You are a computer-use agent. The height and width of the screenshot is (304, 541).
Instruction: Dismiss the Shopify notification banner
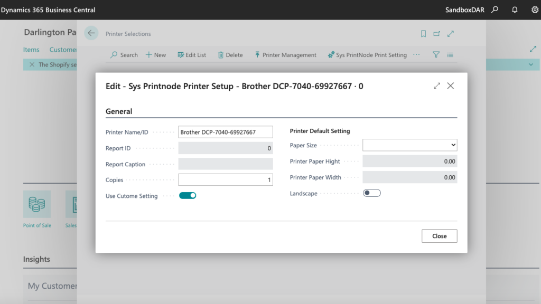pyautogui.click(x=32, y=64)
